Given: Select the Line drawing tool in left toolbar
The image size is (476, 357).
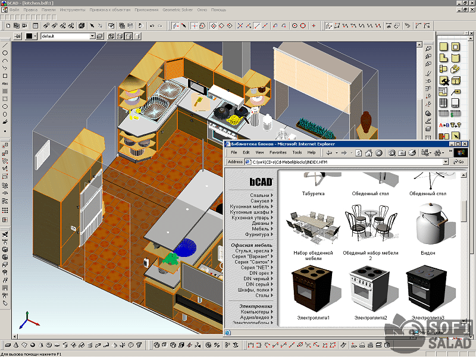Looking at the screenshot, I should tap(5, 45).
